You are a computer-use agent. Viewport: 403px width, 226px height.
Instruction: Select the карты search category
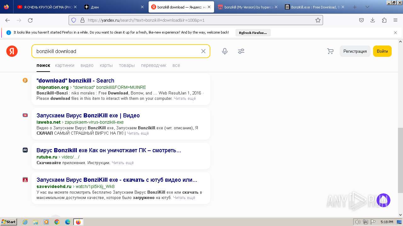click(x=106, y=65)
